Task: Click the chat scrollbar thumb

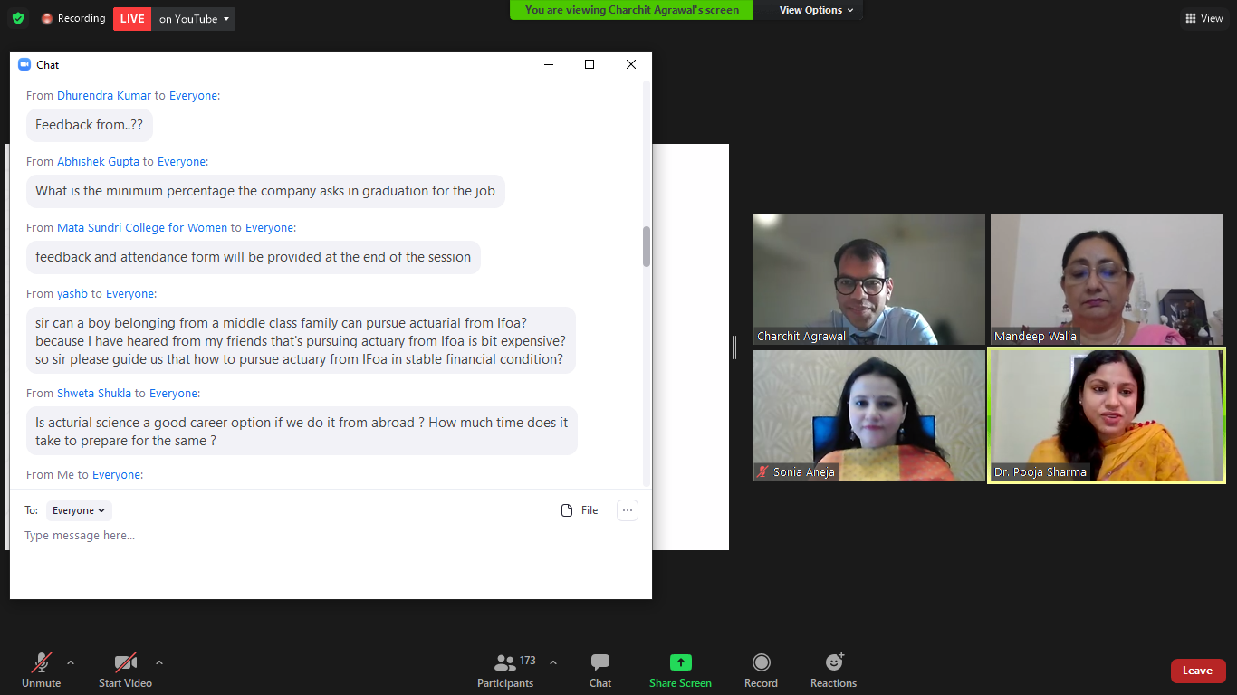Action: pyautogui.click(x=647, y=246)
